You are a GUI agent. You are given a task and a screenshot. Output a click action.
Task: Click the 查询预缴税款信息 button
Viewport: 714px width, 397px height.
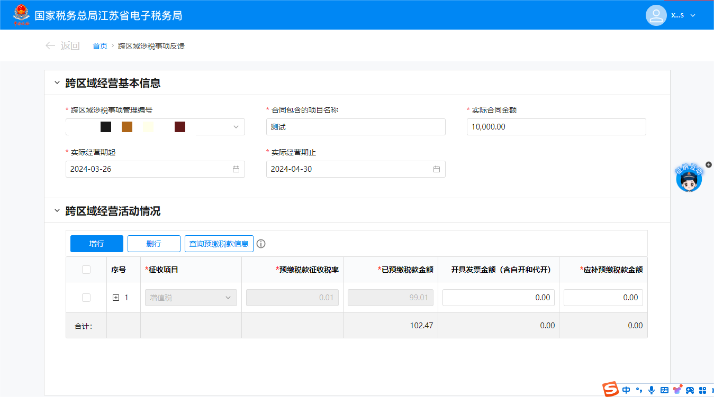219,244
